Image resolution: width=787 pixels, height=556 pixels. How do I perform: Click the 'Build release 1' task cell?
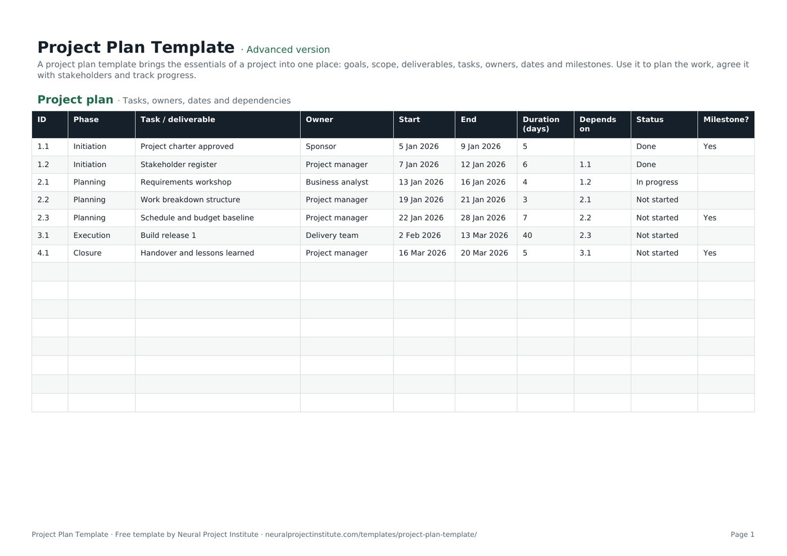218,236
